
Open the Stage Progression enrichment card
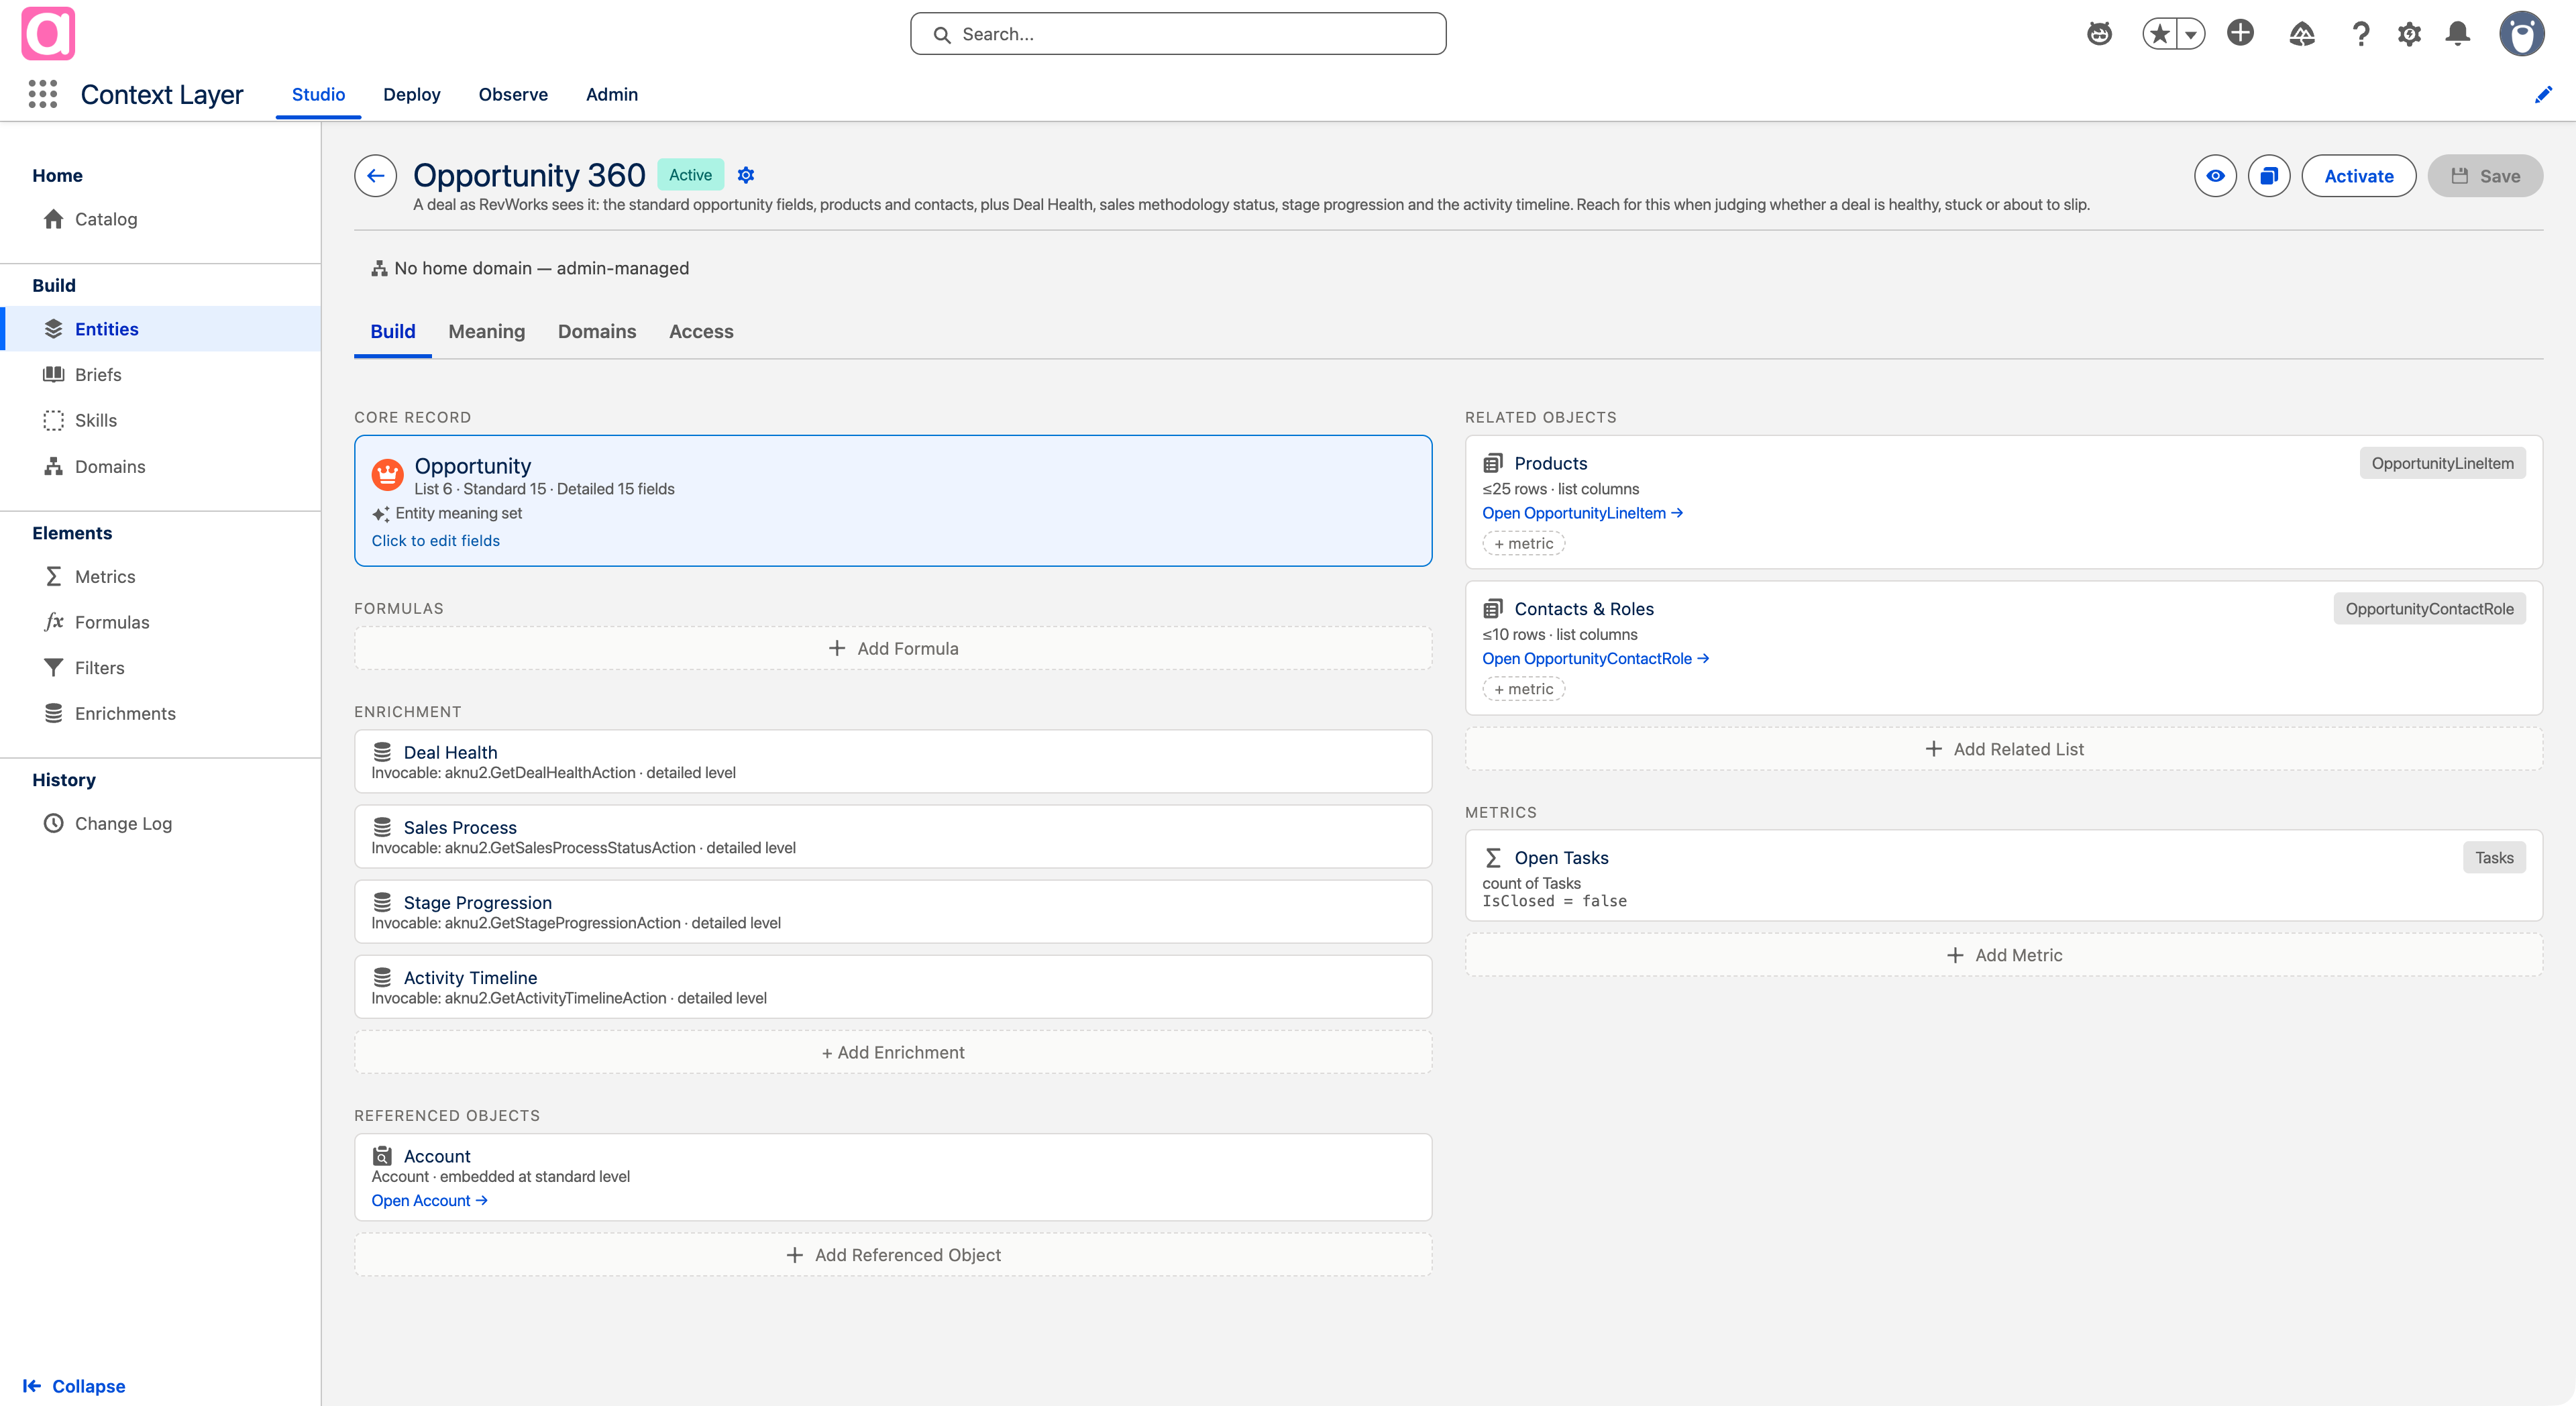[893, 911]
